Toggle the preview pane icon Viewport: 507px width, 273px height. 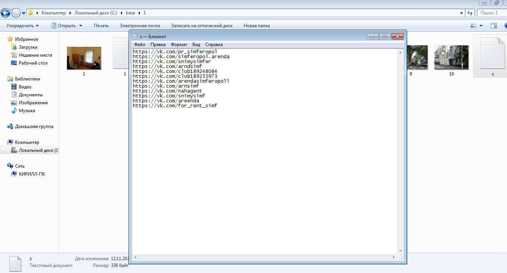pyautogui.click(x=493, y=26)
